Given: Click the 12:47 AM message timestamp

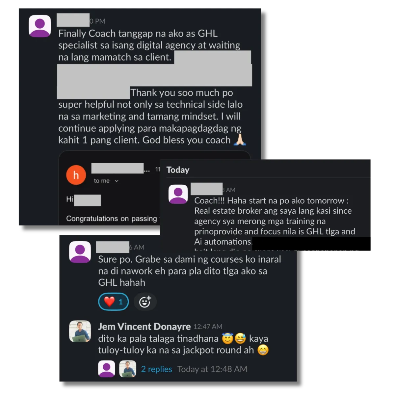Looking at the screenshot, I should point(208,327).
